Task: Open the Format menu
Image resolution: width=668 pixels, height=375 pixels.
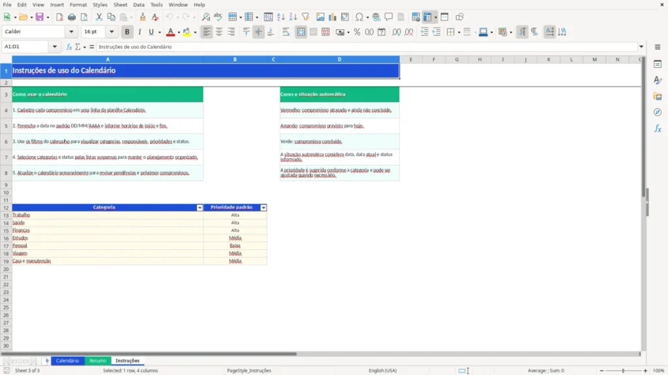Action: pyautogui.click(x=78, y=5)
